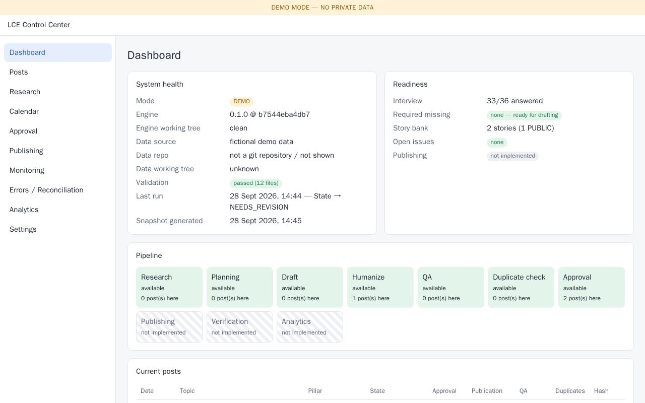Click the 'fictional demo data' value
645x403 pixels.
click(262, 142)
